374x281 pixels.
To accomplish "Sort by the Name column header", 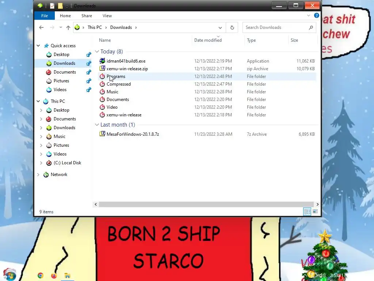I will click(105, 40).
